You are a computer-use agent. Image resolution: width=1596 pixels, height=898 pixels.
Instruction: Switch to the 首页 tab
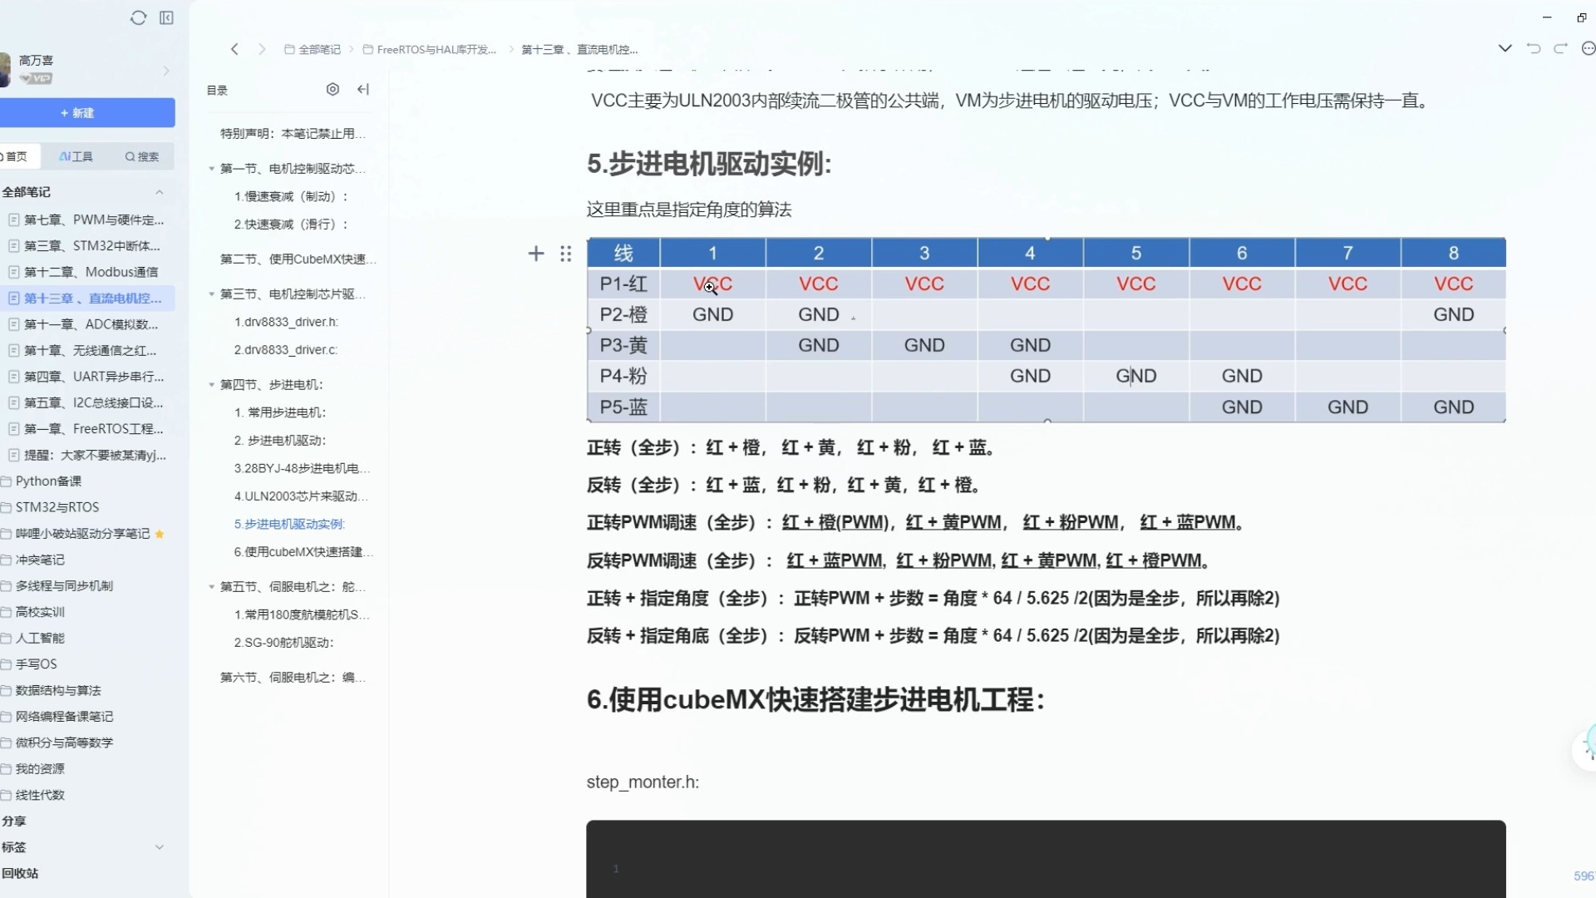point(18,155)
